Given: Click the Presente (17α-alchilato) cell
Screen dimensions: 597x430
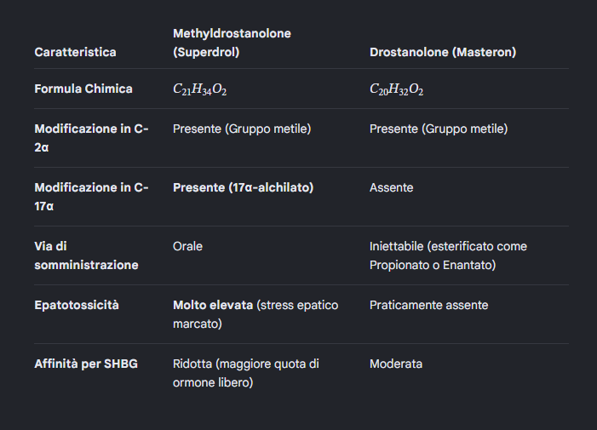Looking at the screenshot, I should [x=243, y=187].
